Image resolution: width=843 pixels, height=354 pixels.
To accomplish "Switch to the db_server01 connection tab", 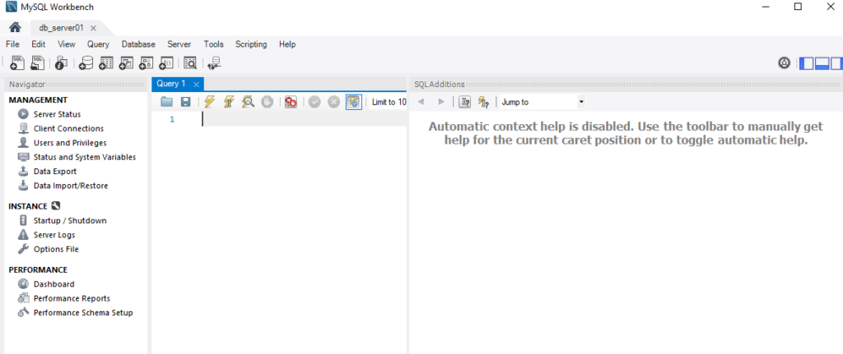I will [62, 27].
